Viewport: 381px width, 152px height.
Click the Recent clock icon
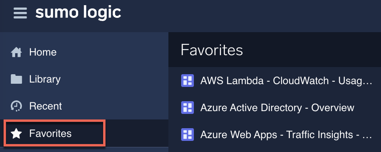coord(16,106)
